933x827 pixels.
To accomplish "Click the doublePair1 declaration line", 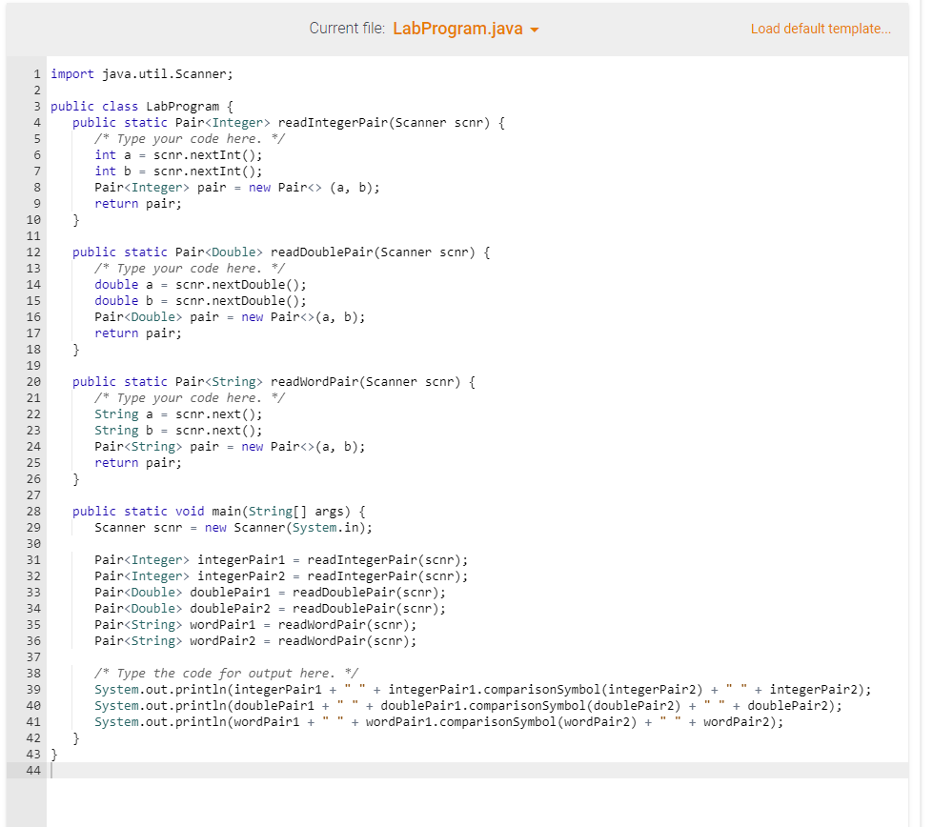I will 270,593.
